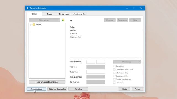Image resolution: width=177 pixels, height=99 pixels.
Task: Click the Licença label text
Action: [x=73, y=34]
